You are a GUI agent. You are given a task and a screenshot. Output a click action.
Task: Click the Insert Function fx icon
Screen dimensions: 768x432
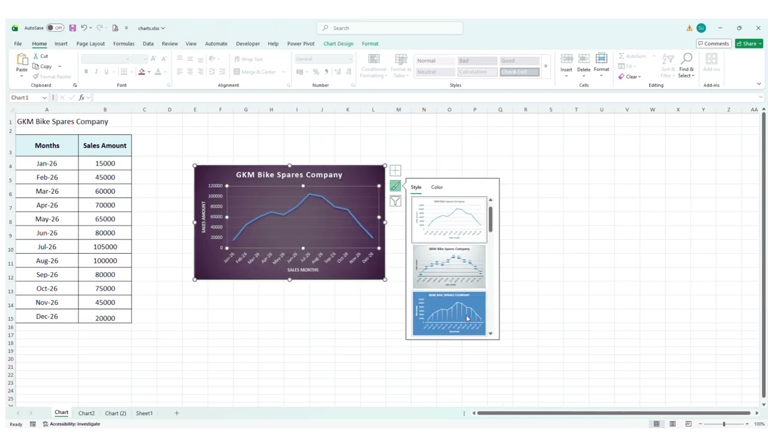coord(82,98)
